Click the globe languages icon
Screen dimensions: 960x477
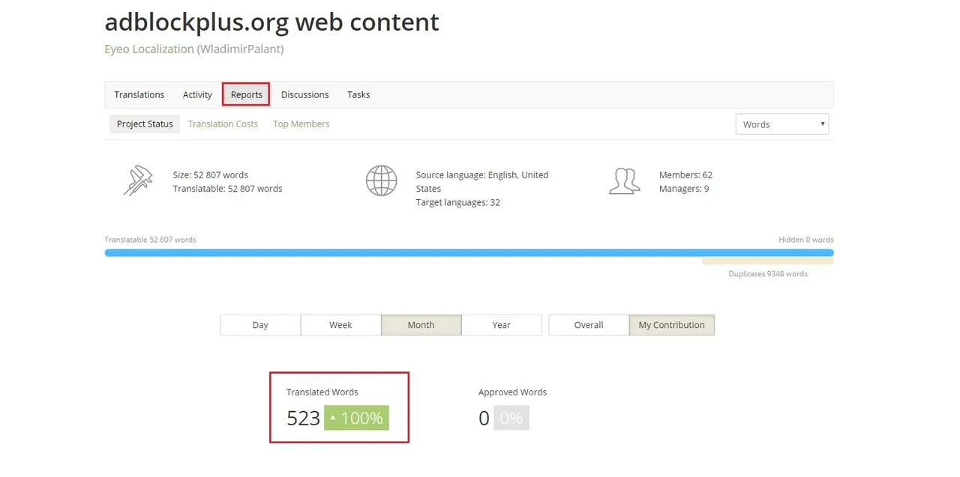pos(381,181)
